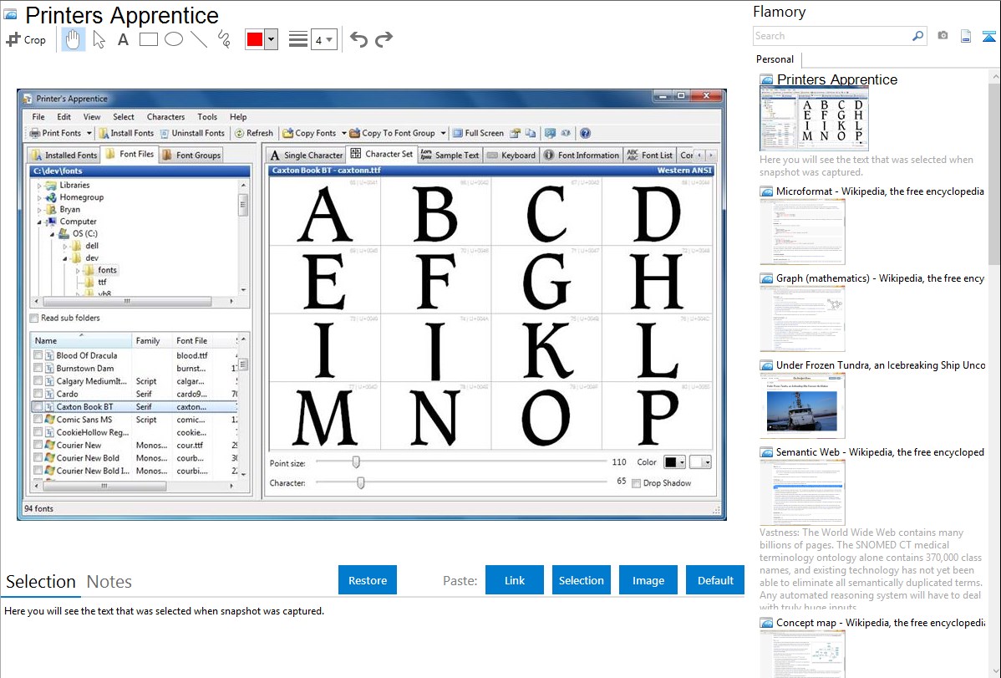Viewport: 1001px width, 678px height.
Task: Click the Image paste button
Action: (x=648, y=580)
